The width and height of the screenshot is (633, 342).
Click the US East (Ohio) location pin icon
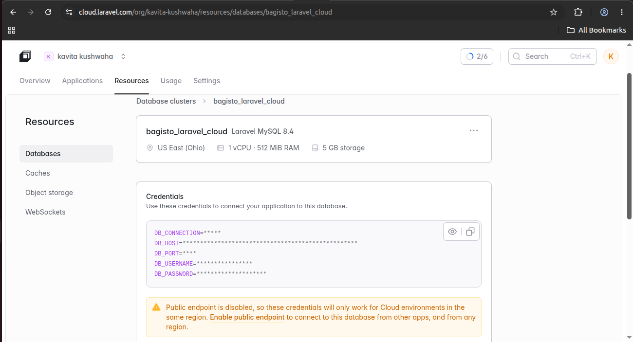(150, 148)
